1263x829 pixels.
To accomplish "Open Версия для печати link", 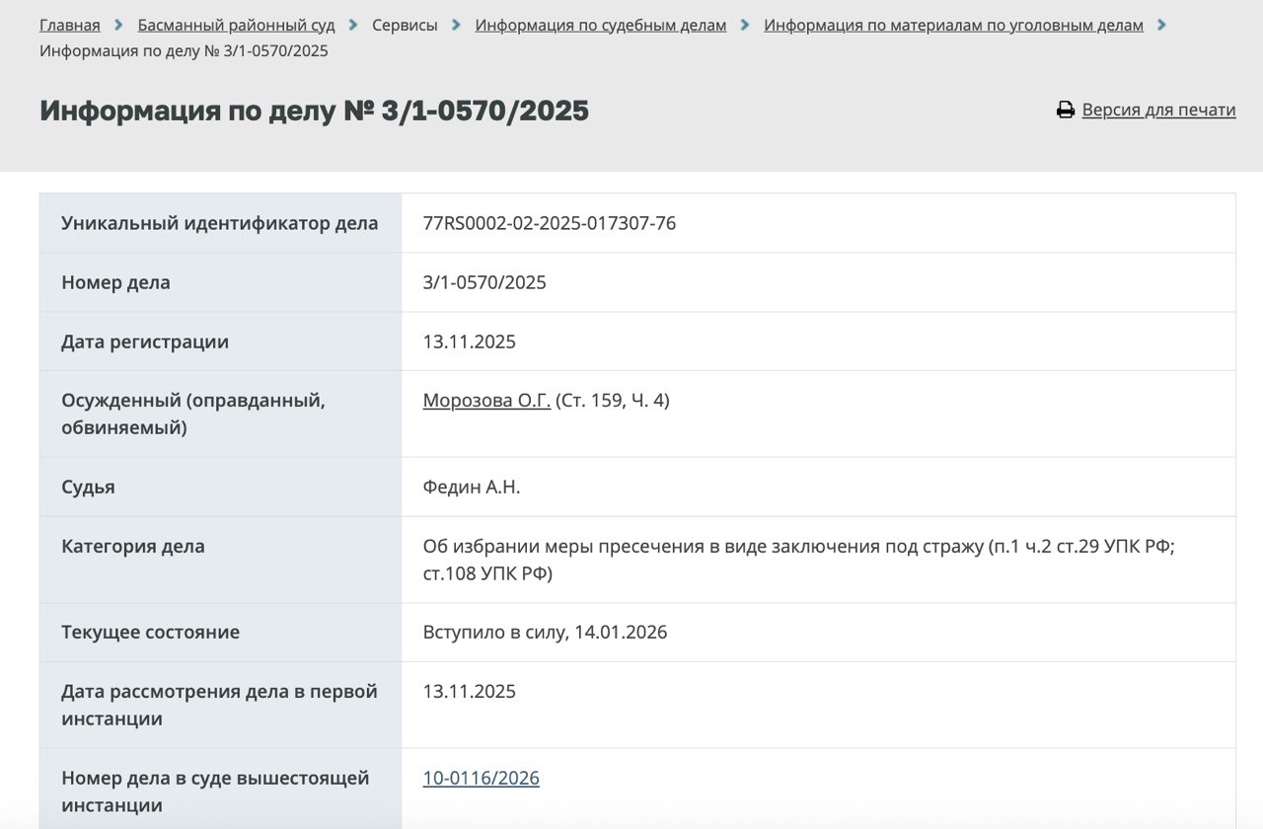I will click(1158, 110).
